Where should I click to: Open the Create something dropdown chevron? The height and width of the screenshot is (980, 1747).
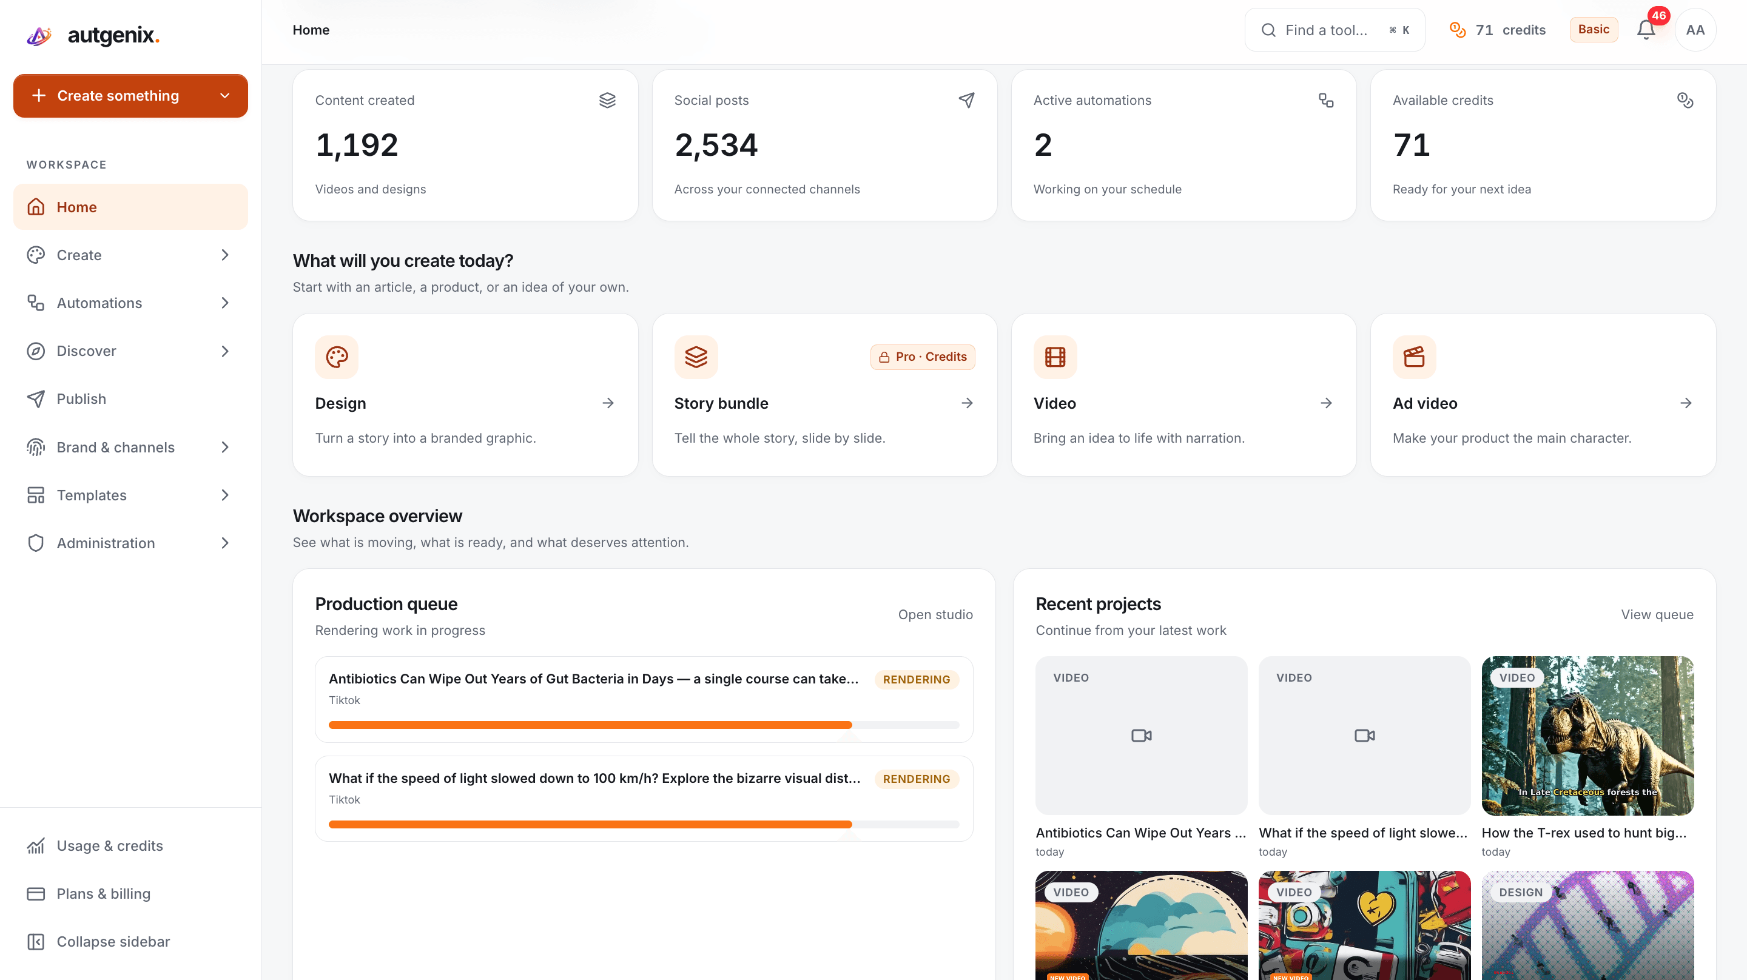click(224, 96)
